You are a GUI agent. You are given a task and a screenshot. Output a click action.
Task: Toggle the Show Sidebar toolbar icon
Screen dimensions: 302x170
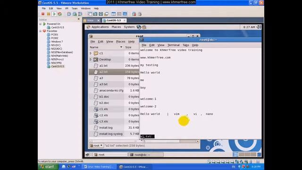pyautogui.click(x=90, y=14)
